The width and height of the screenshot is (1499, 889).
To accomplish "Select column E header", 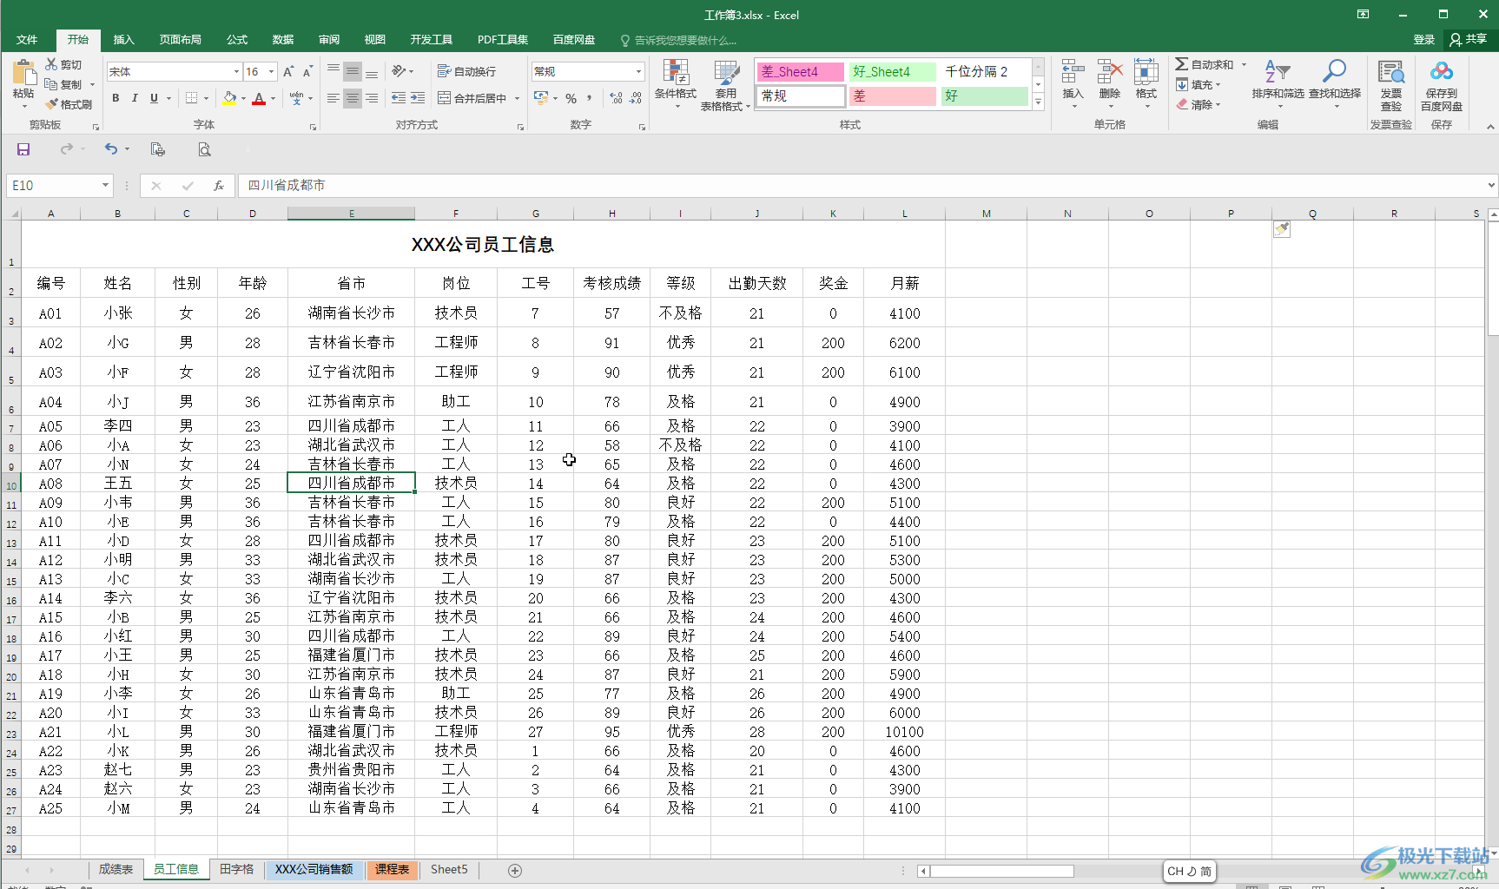I will [x=351, y=214].
